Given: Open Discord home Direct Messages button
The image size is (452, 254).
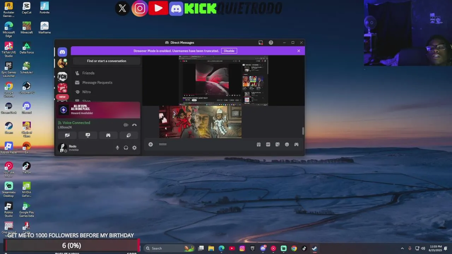Looking at the screenshot, I should [62, 52].
